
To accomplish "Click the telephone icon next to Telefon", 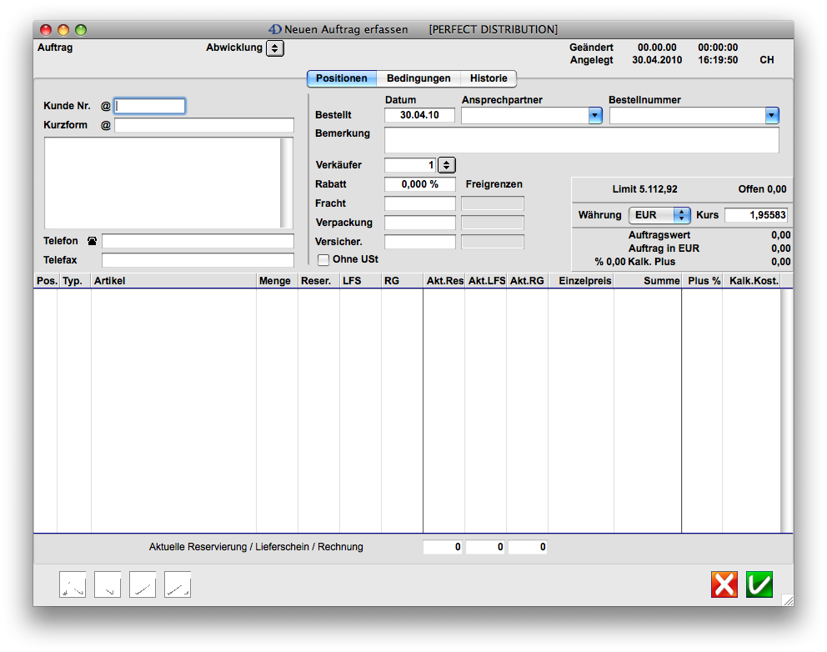I will coord(92,241).
